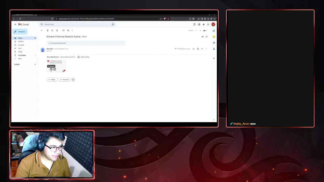Expand recipient details next to 'to me'
Screen dimensions: 324x182
tap(51, 51)
